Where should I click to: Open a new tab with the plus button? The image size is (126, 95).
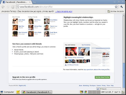tap(34, 2)
